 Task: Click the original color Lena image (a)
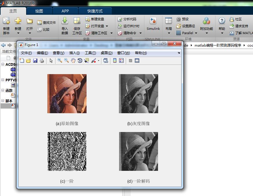(x=67, y=94)
